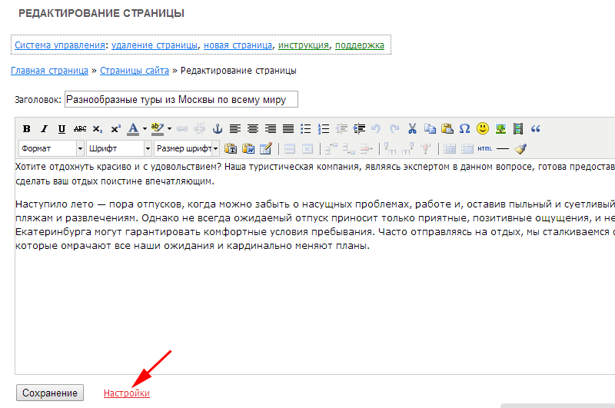Toggle italic text formatting

44,129
